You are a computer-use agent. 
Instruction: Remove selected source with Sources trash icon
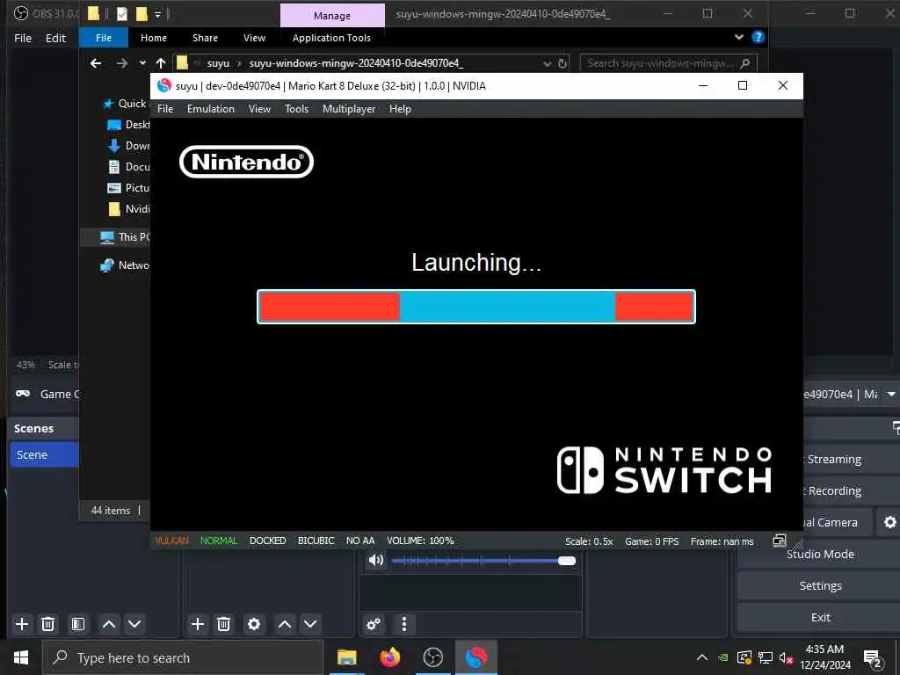click(224, 624)
